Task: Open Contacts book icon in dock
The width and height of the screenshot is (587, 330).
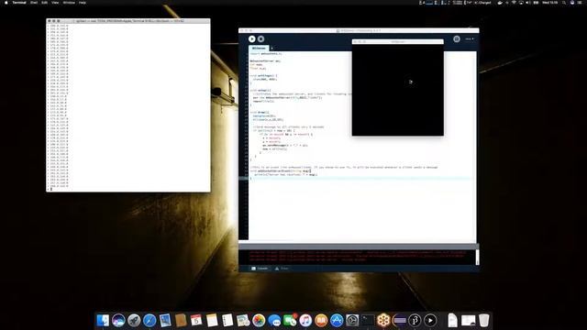Action: pos(181,320)
